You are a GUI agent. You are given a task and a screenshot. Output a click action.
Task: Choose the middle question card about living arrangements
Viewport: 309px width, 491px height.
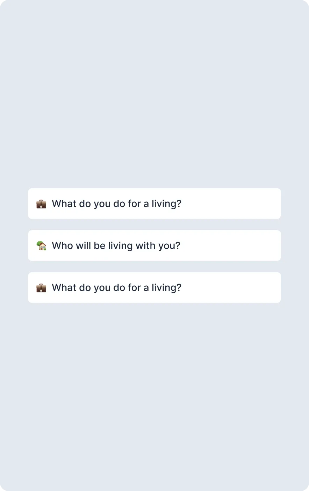click(154, 245)
